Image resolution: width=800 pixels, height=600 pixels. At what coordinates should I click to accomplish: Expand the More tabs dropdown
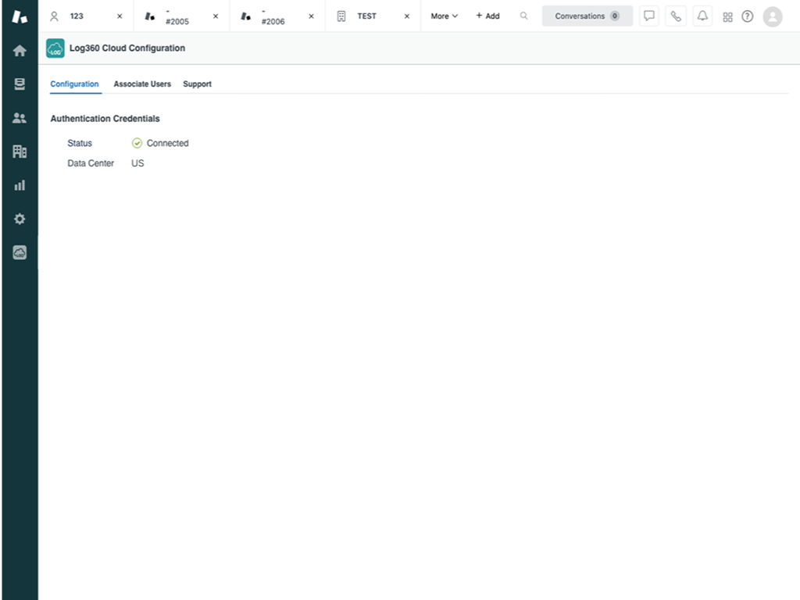444,16
